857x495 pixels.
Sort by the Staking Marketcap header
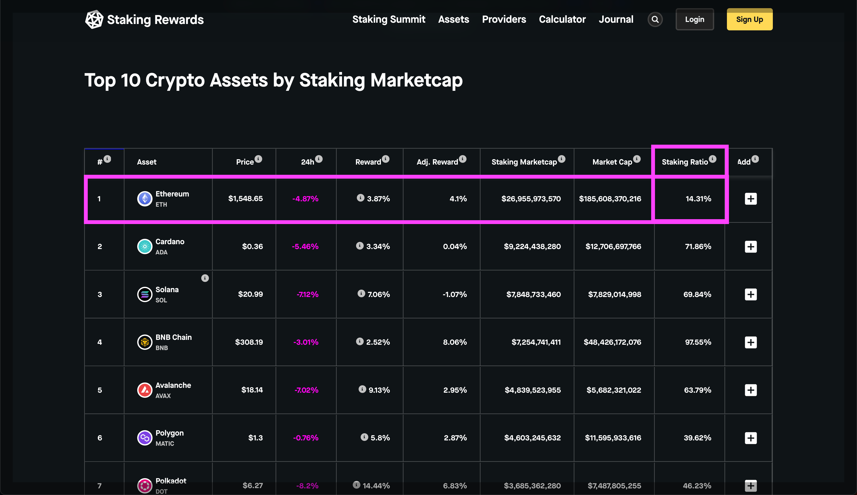(x=524, y=162)
